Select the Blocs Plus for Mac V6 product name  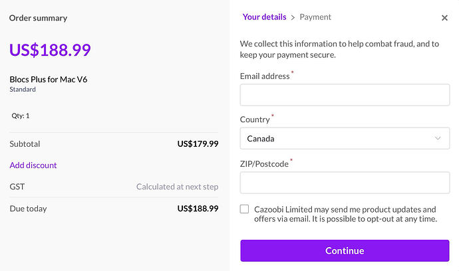[49, 80]
